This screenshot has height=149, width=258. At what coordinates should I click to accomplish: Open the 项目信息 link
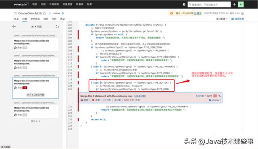pyautogui.click(x=239, y=19)
